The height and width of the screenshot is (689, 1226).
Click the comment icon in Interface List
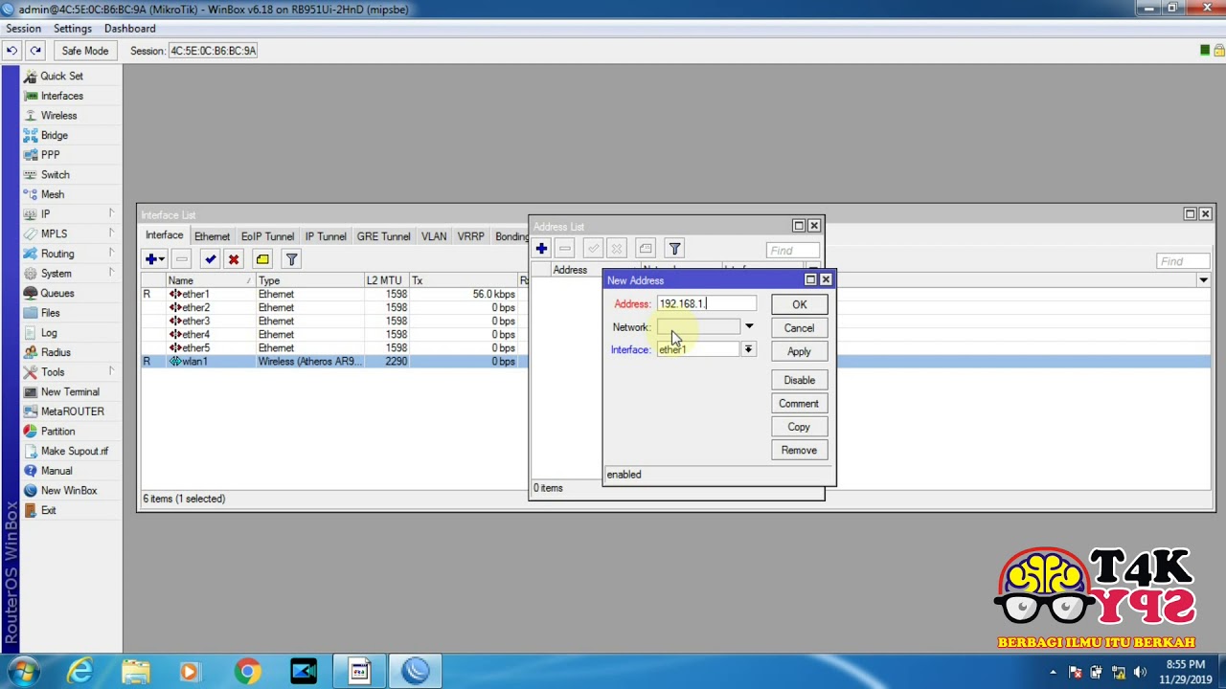point(262,259)
